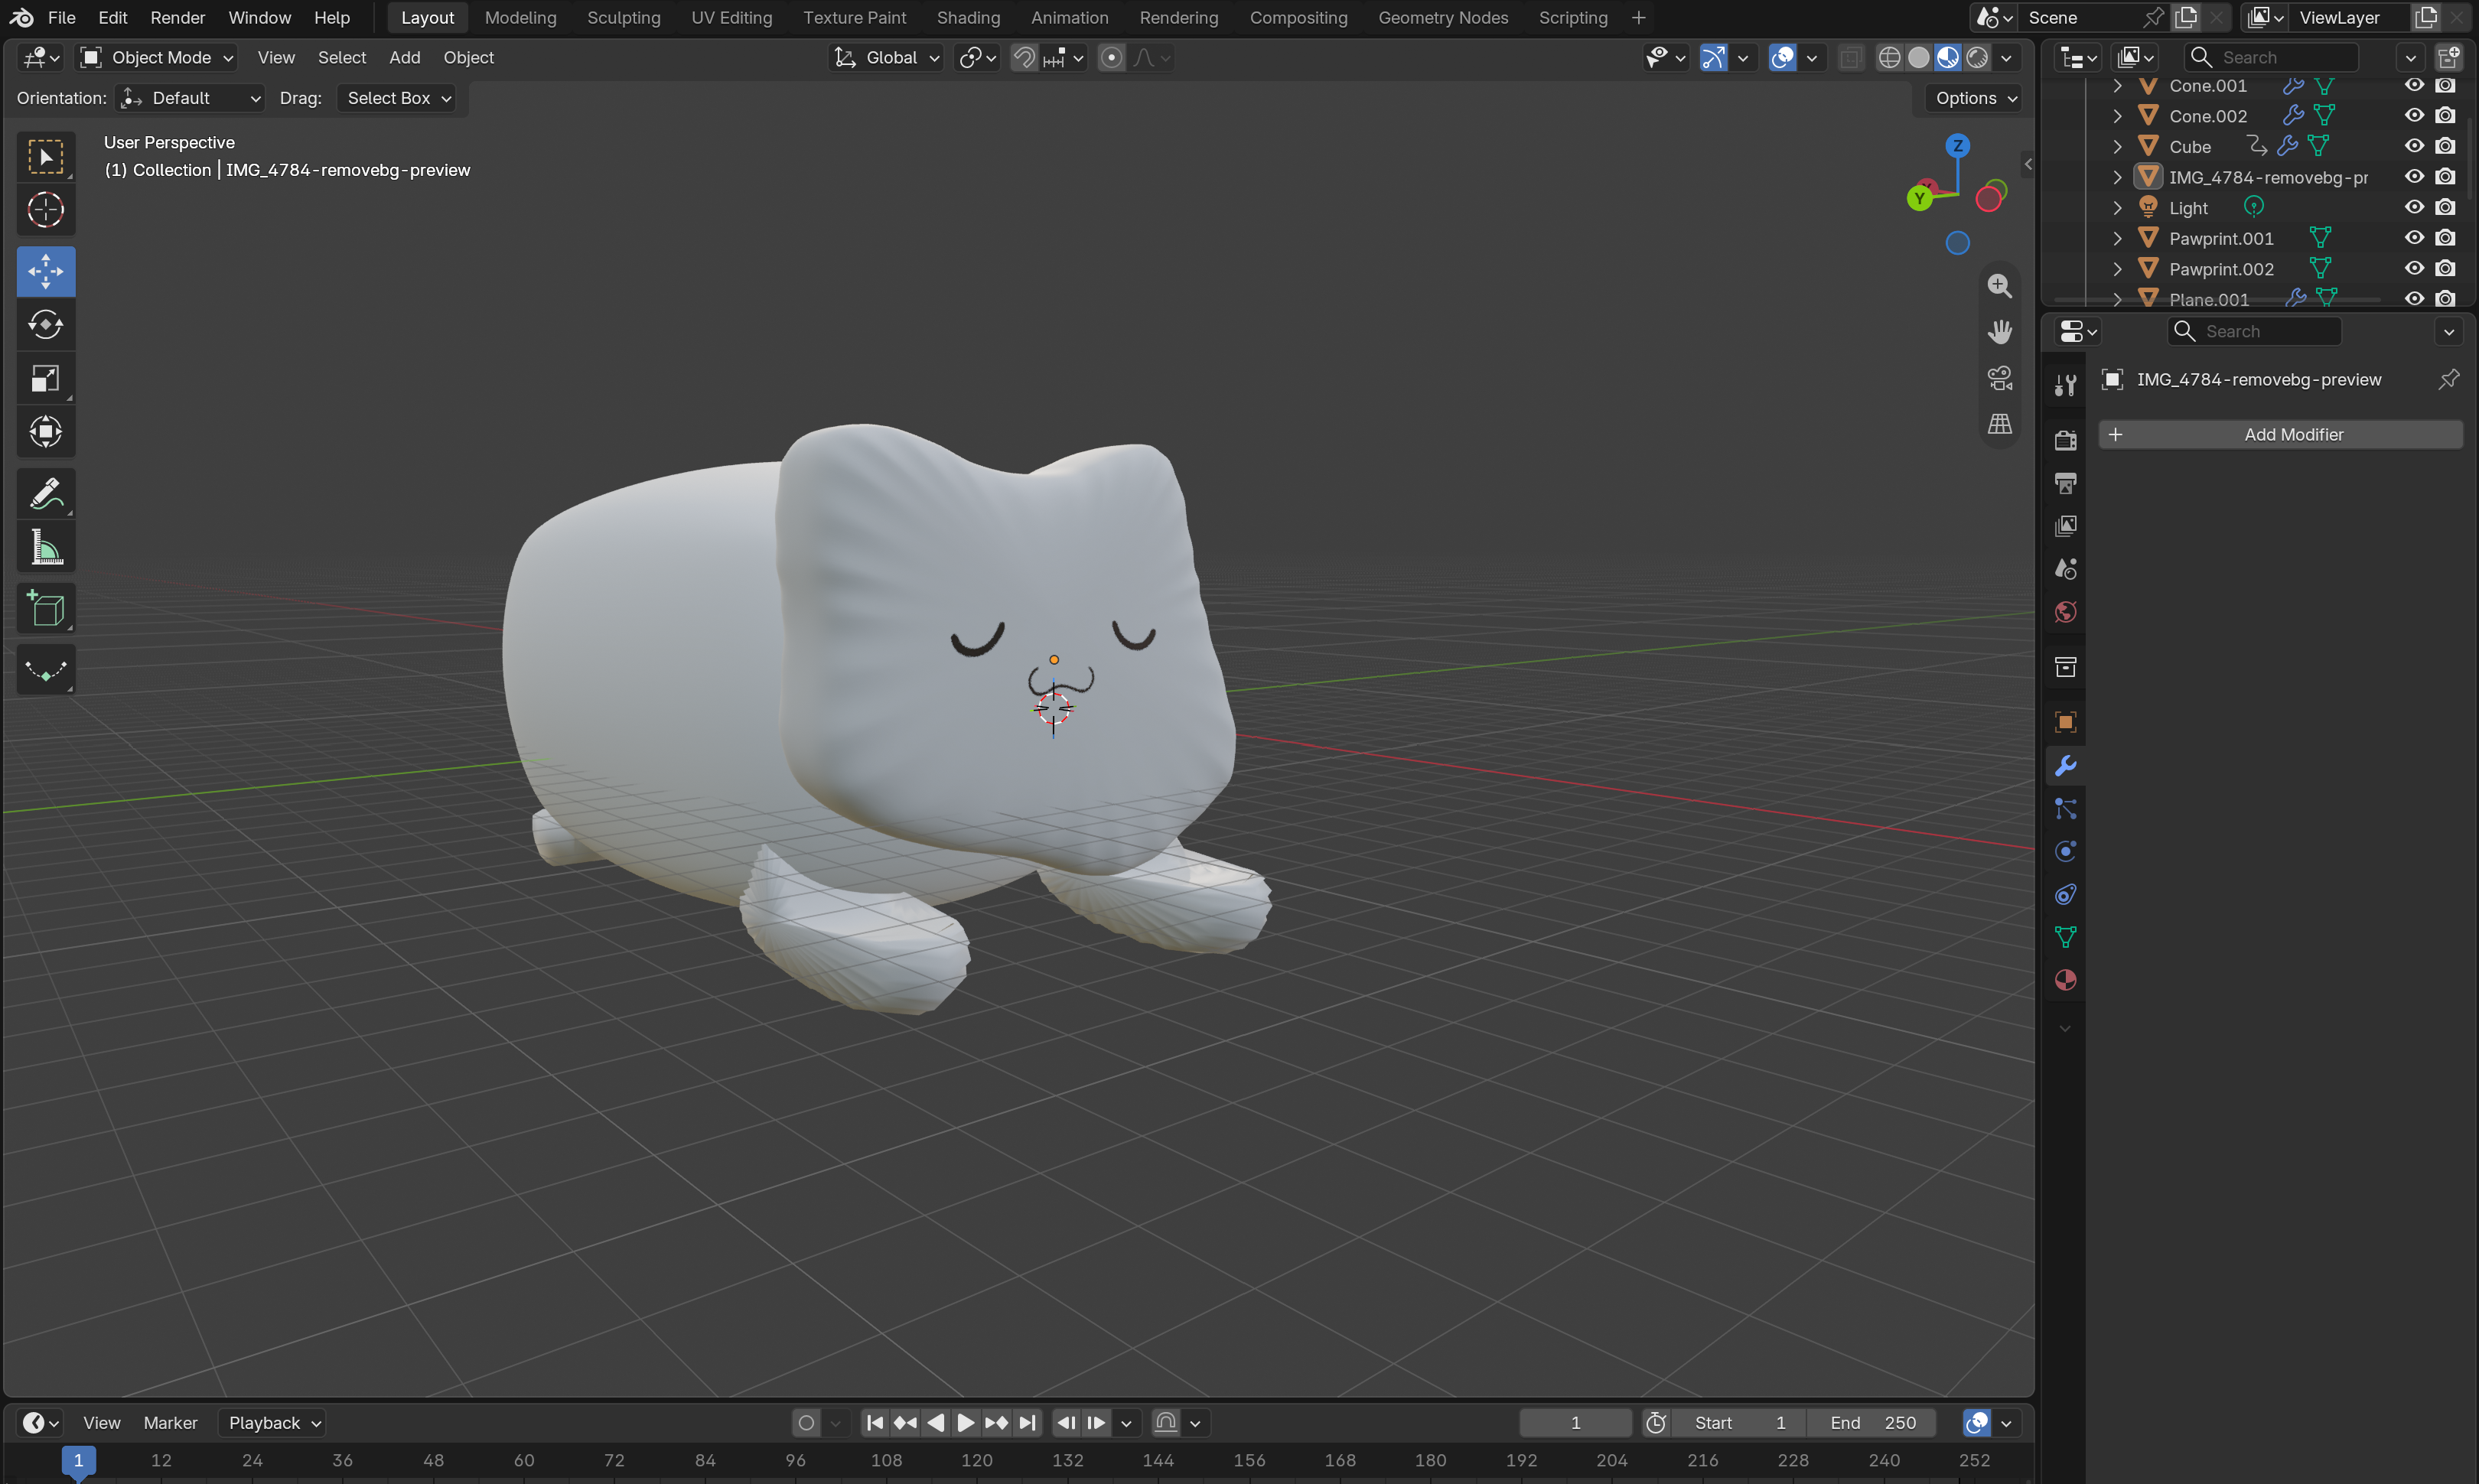Open the Playback dropdown in timeline
The image size is (2479, 1484).
coord(272,1422)
